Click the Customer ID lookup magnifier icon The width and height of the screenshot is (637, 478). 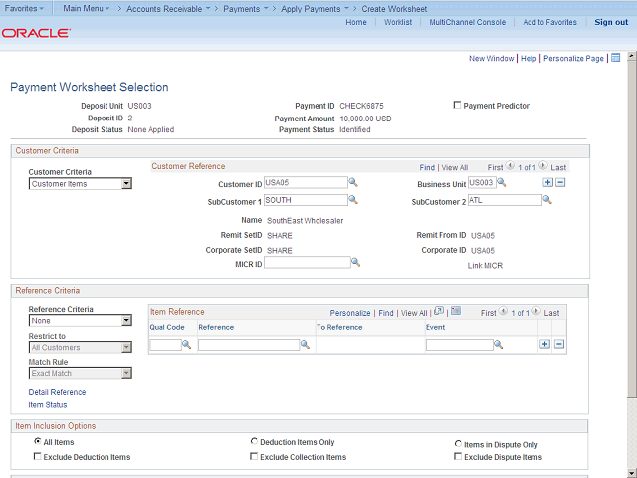(354, 183)
